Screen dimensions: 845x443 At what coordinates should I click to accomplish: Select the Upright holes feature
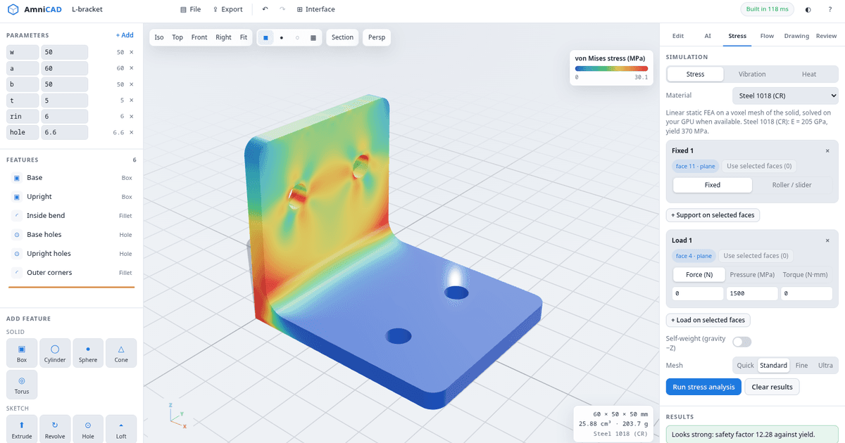click(x=71, y=253)
